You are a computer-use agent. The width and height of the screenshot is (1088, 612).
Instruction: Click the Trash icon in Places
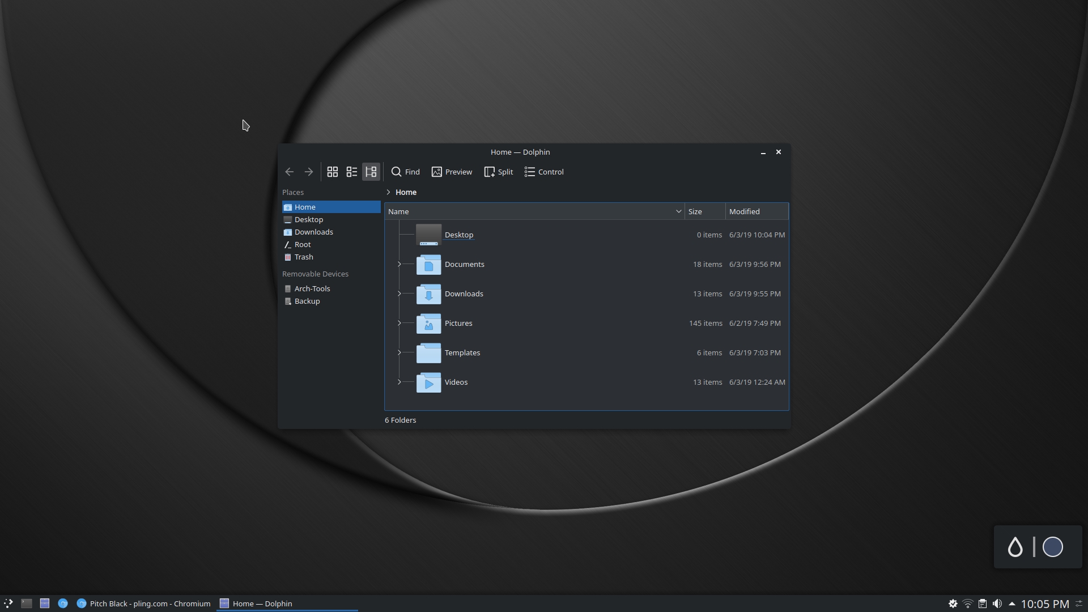point(288,257)
